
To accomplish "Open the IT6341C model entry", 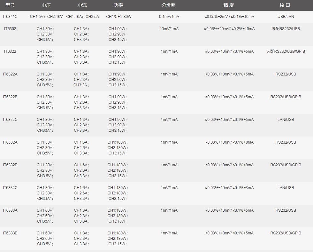I will point(10,17).
